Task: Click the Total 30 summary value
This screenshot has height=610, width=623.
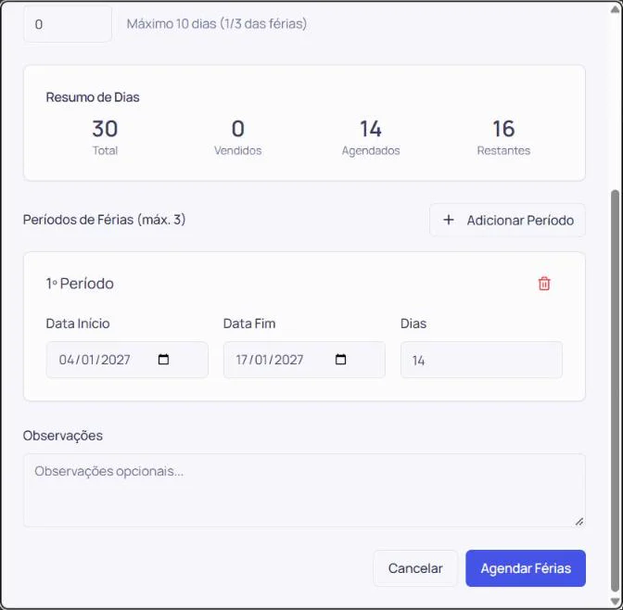Action: point(105,129)
